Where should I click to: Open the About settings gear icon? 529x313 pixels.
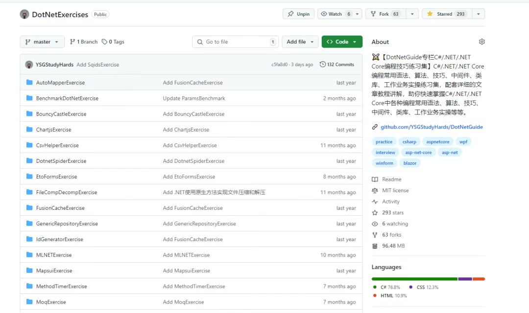482,42
